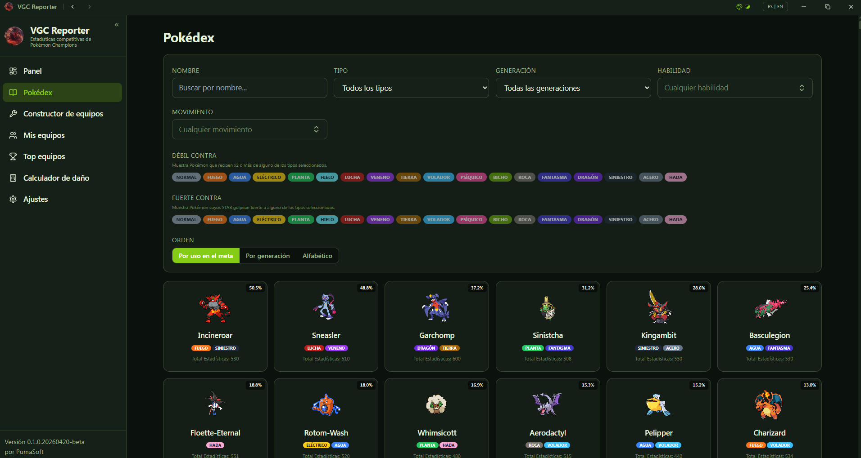Open Constructor de equipos menu item

click(x=62, y=114)
